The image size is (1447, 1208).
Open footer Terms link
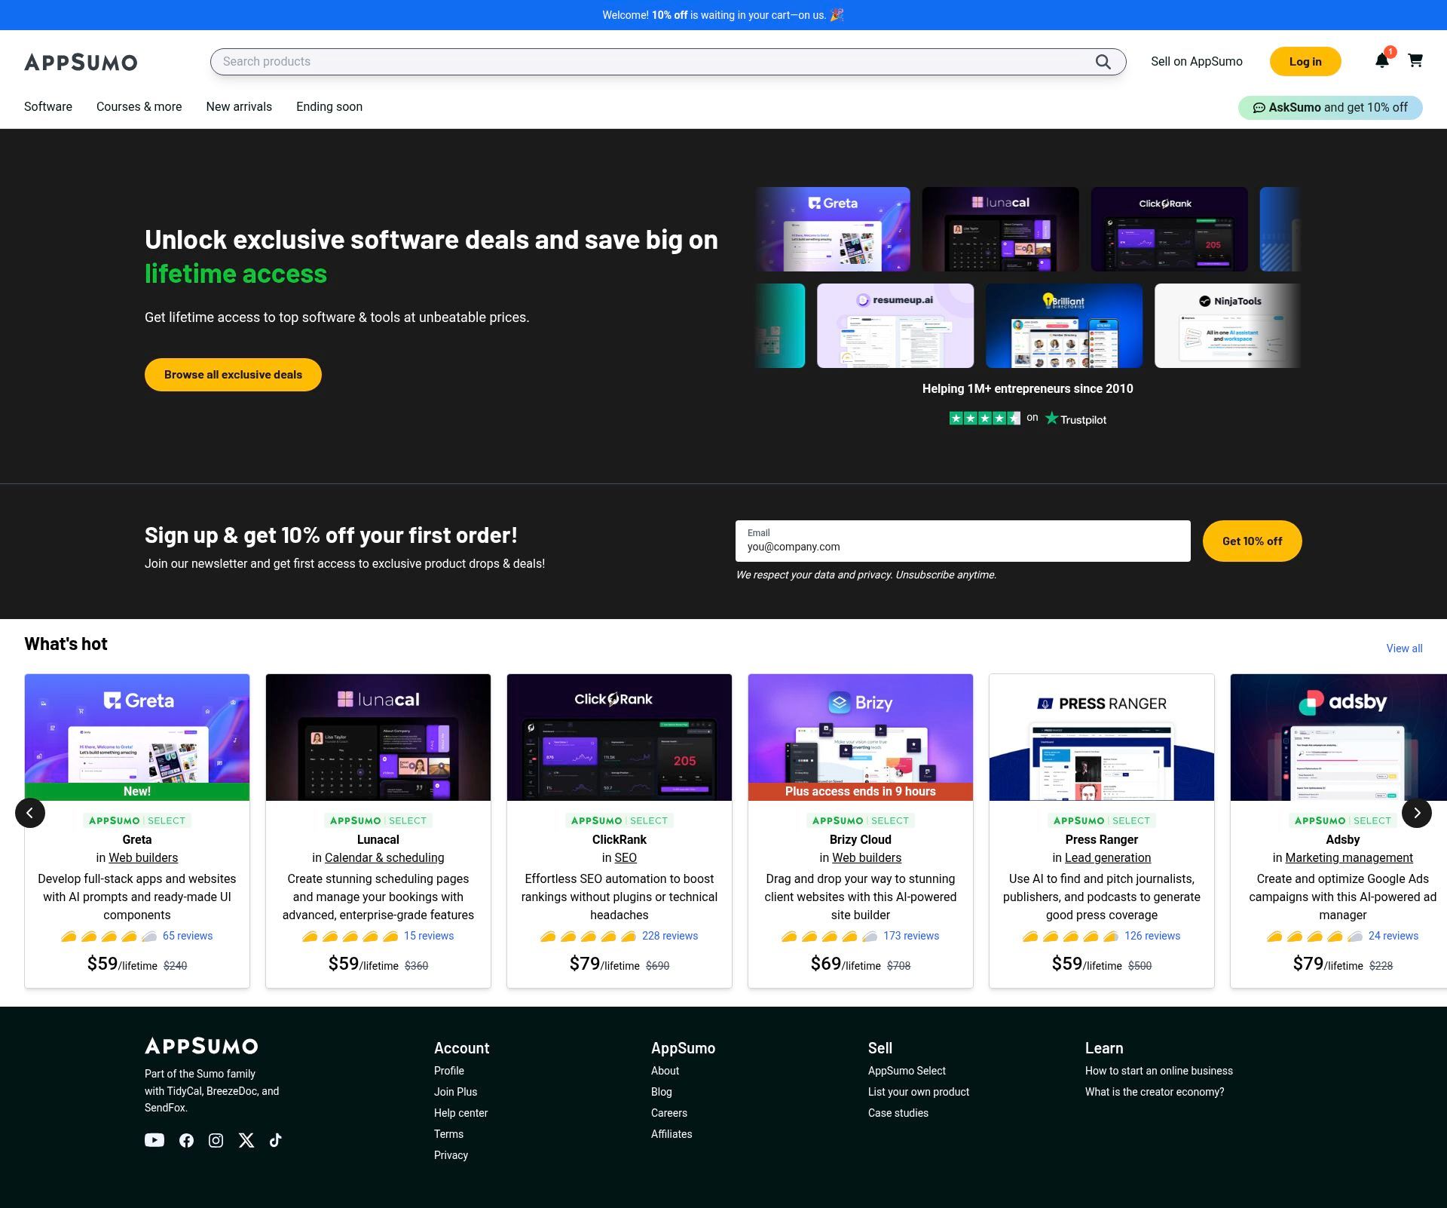(449, 1134)
